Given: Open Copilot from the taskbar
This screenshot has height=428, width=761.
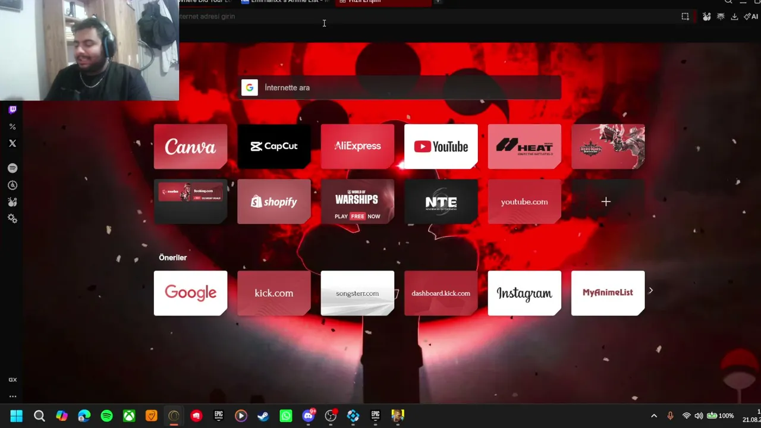Looking at the screenshot, I should (61, 416).
